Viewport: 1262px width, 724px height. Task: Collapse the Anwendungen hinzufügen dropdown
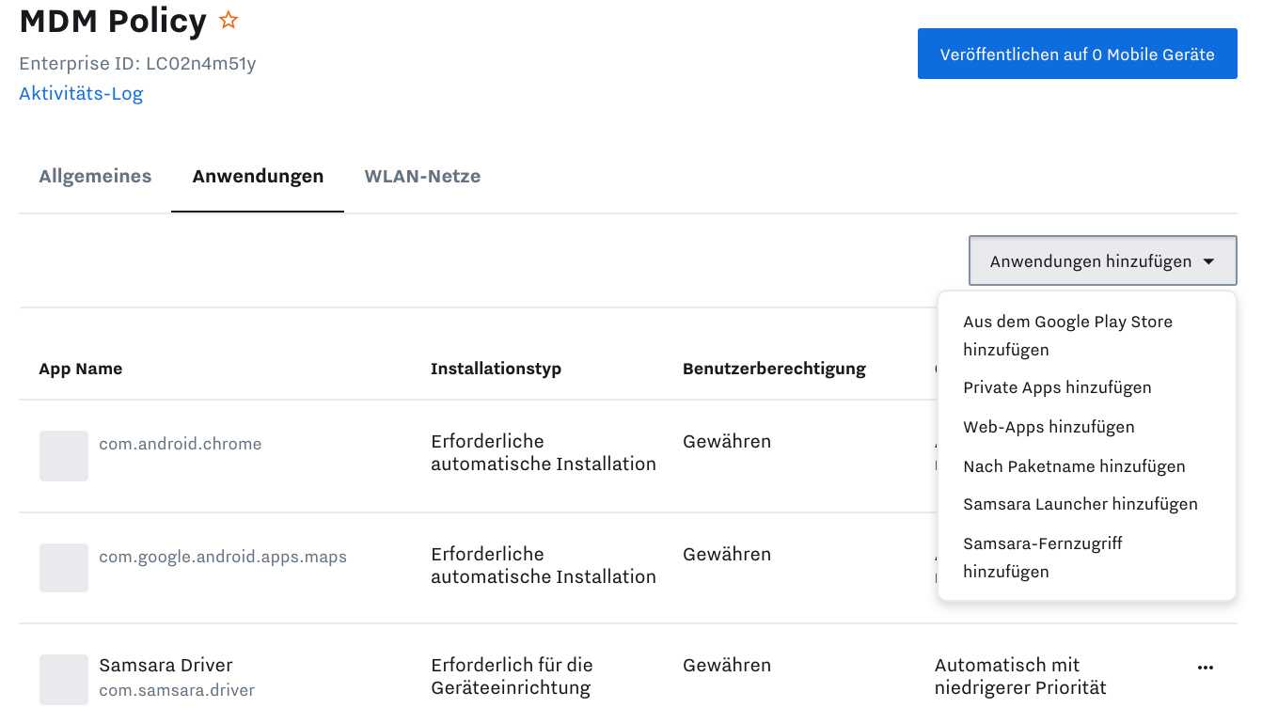pos(1103,261)
